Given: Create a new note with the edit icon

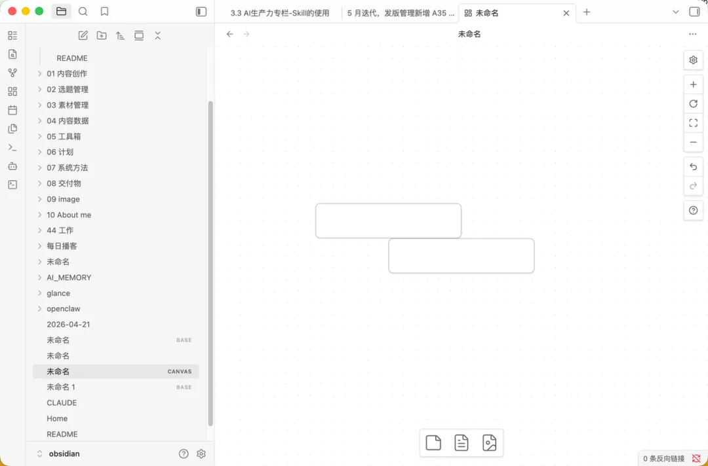Looking at the screenshot, I should [x=83, y=35].
